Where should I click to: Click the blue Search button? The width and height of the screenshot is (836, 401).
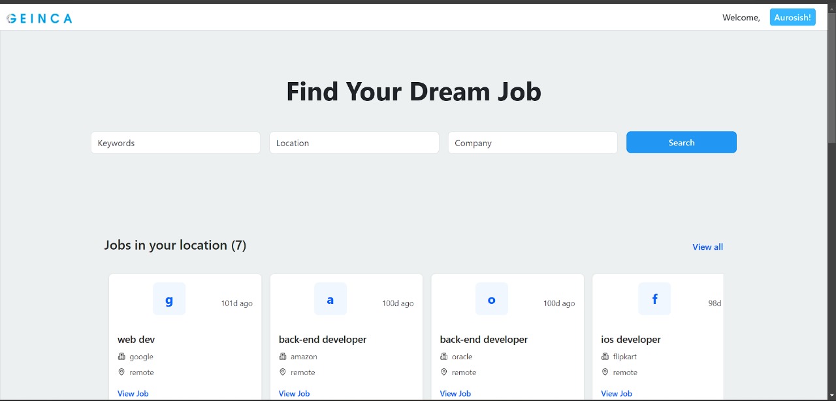681,143
